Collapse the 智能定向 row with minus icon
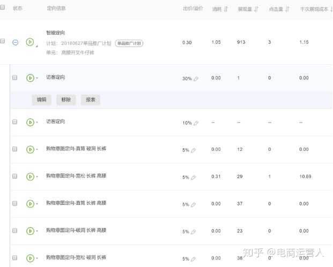Screen dimensions: 333x267 click(16, 42)
